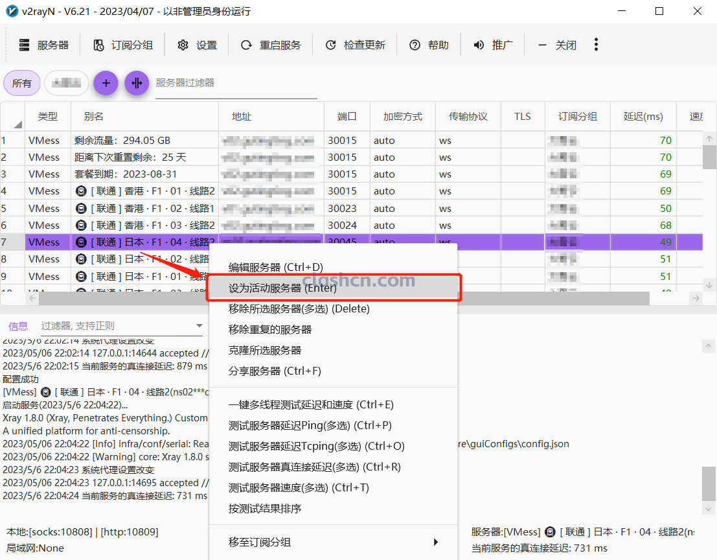
Task: Choose 测试服务器速度(多选) (Ctrl+T)
Action: pos(333,487)
